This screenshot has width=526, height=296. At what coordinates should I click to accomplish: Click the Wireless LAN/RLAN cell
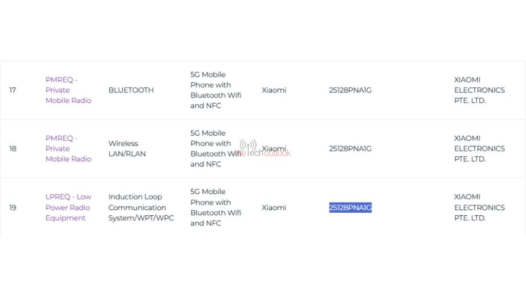coord(127,149)
